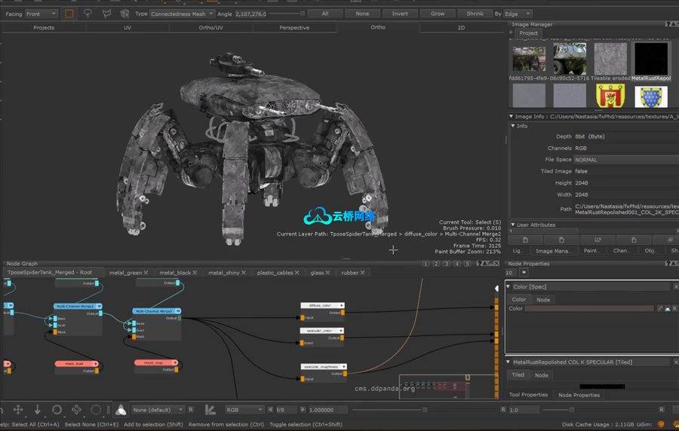The image size is (679, 431).
Task: Click the move/pan arrows tool icon
Action: pos(18,409)
